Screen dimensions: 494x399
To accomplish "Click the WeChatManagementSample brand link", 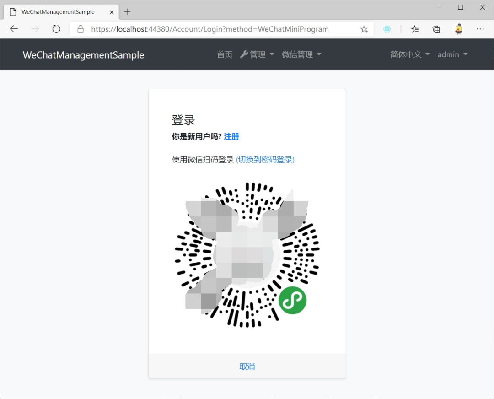I will 84,55.
